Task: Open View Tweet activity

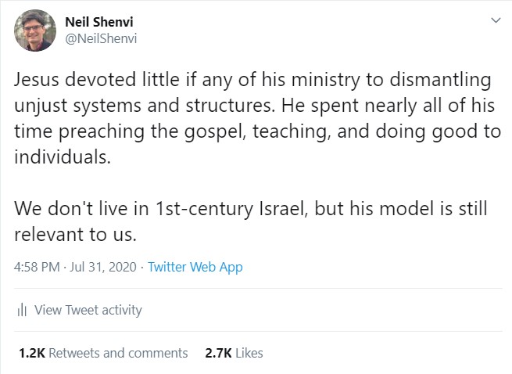Action: click(x=88, y=310)
